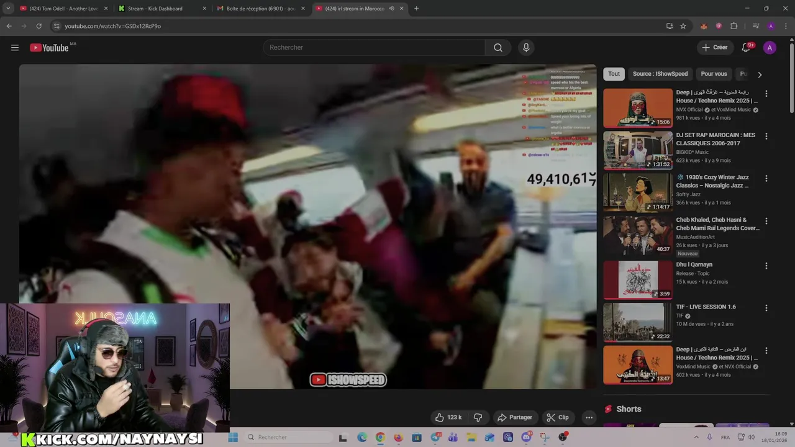
Task: Open options for DJ SET RAP MAROCAIN video
Action: (x=766, y=136)
